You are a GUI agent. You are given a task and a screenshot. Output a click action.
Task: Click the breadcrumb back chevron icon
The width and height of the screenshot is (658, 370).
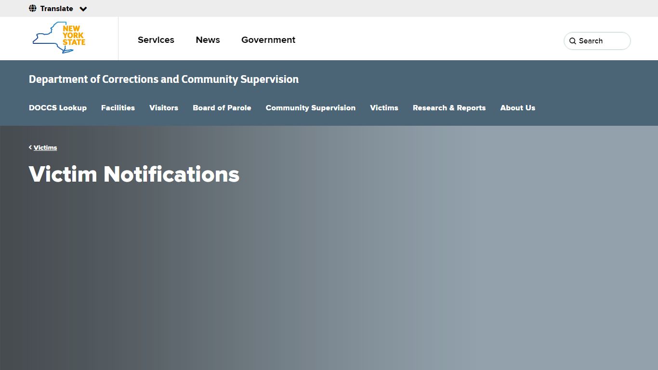(30, 147)
